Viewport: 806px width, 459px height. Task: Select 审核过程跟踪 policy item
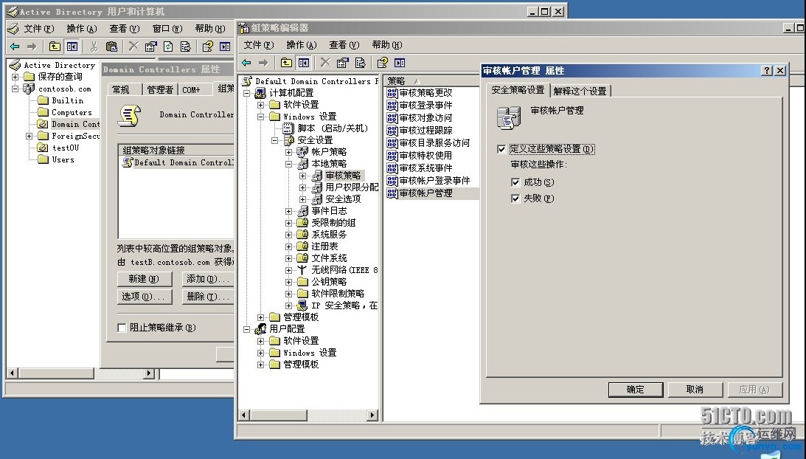pos(420,130)
